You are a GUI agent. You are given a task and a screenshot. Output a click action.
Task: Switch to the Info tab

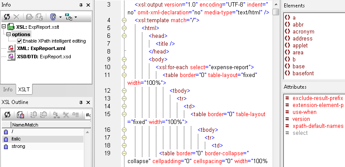[8, 90]
